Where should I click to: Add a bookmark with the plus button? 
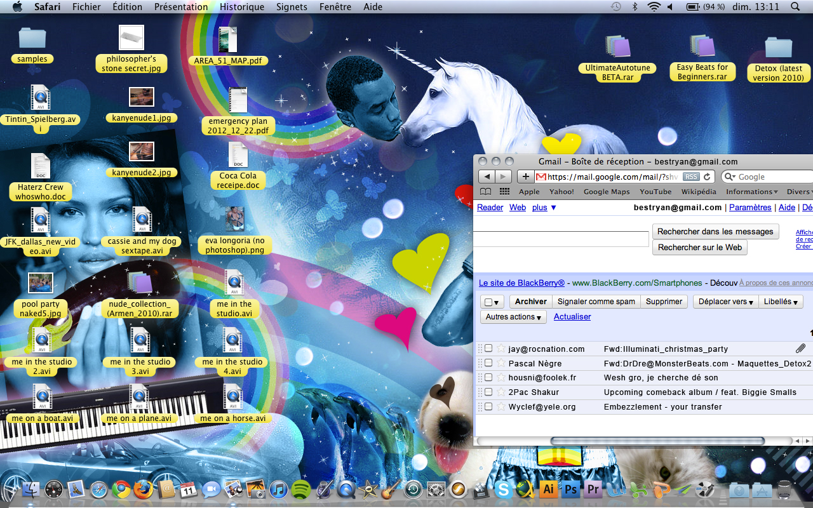pos(525,177)
